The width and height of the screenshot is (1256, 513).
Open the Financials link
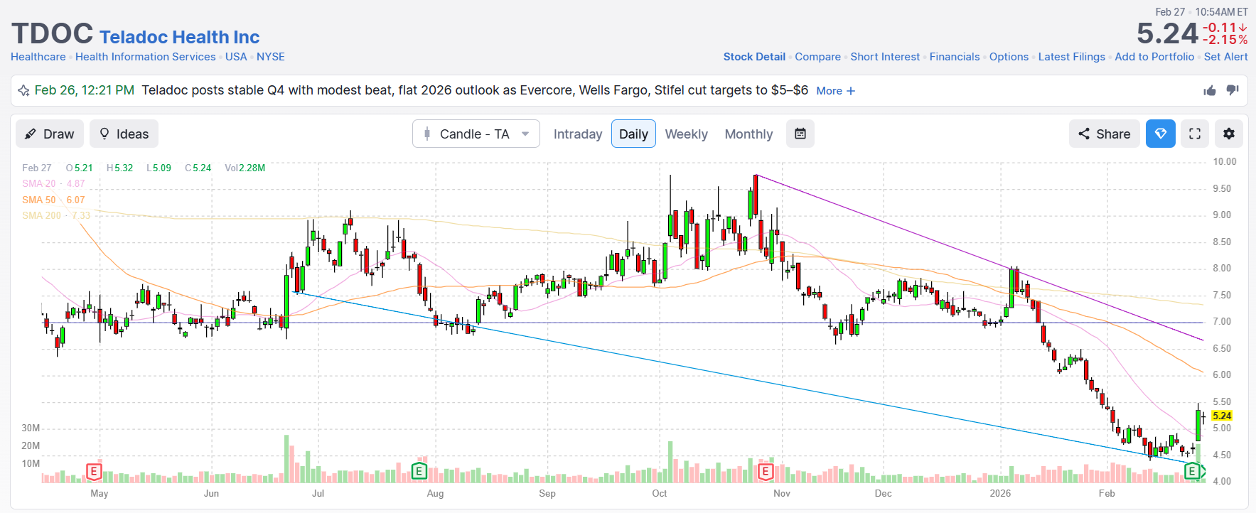tap(955, 57)
